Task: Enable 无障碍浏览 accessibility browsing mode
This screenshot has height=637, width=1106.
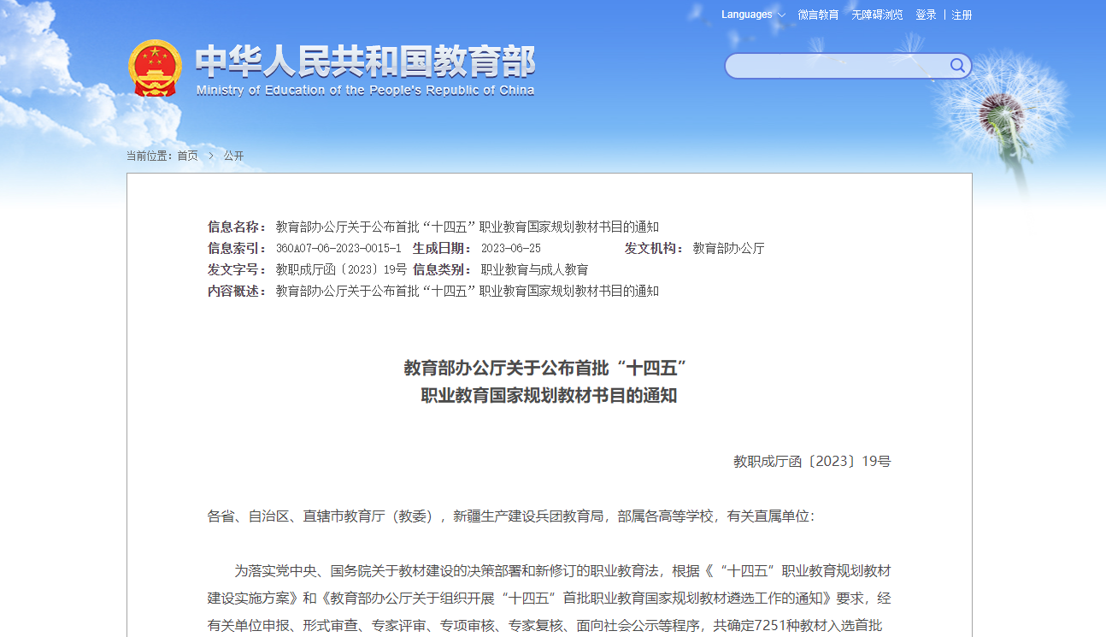Action: pos(877,15)
